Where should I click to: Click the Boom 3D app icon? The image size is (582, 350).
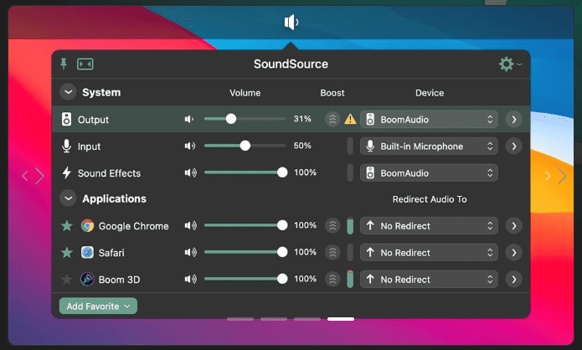[88, 279]
